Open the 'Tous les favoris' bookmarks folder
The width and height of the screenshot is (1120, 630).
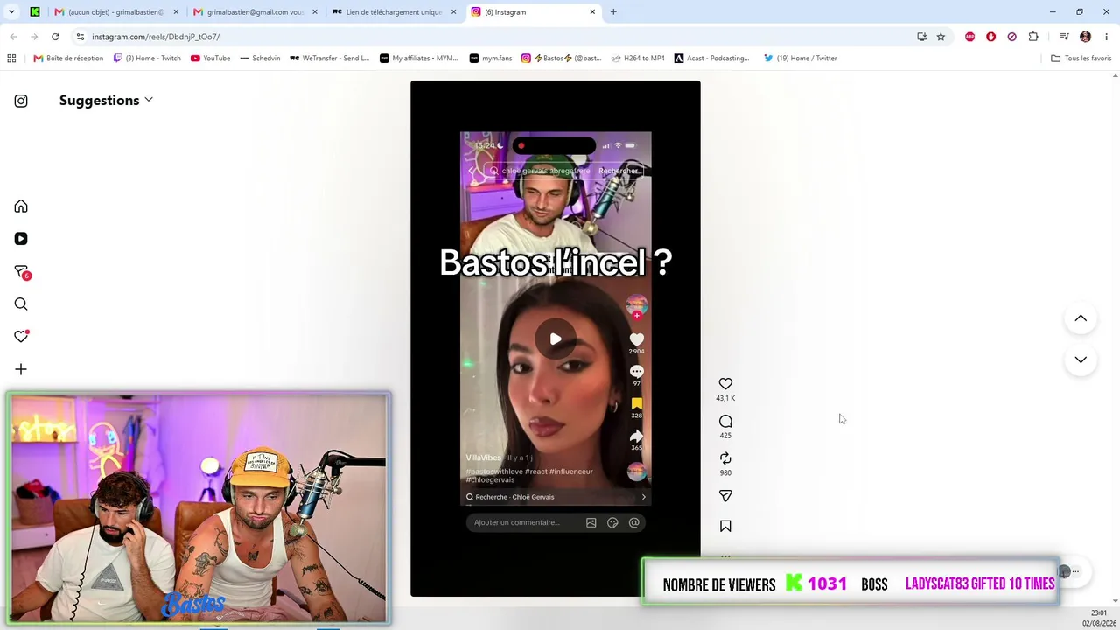click(x=1081, y=59)
